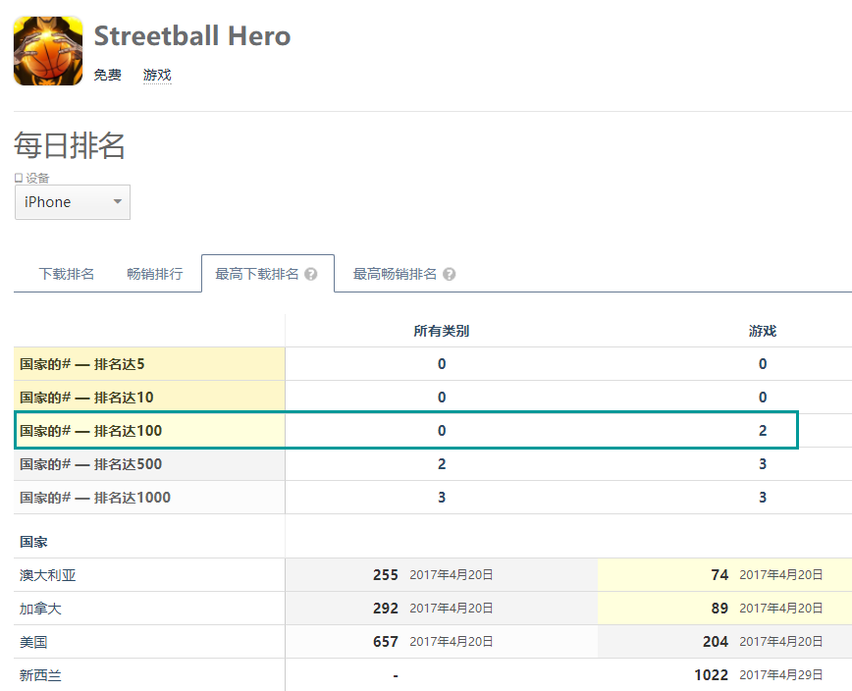Click the 新西兰 rank 1022 cell

pos(724,674)
